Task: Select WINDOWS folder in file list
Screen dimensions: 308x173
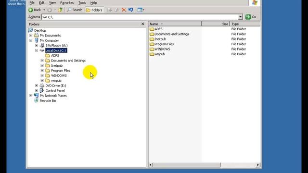Action: (x=160, y=49)
